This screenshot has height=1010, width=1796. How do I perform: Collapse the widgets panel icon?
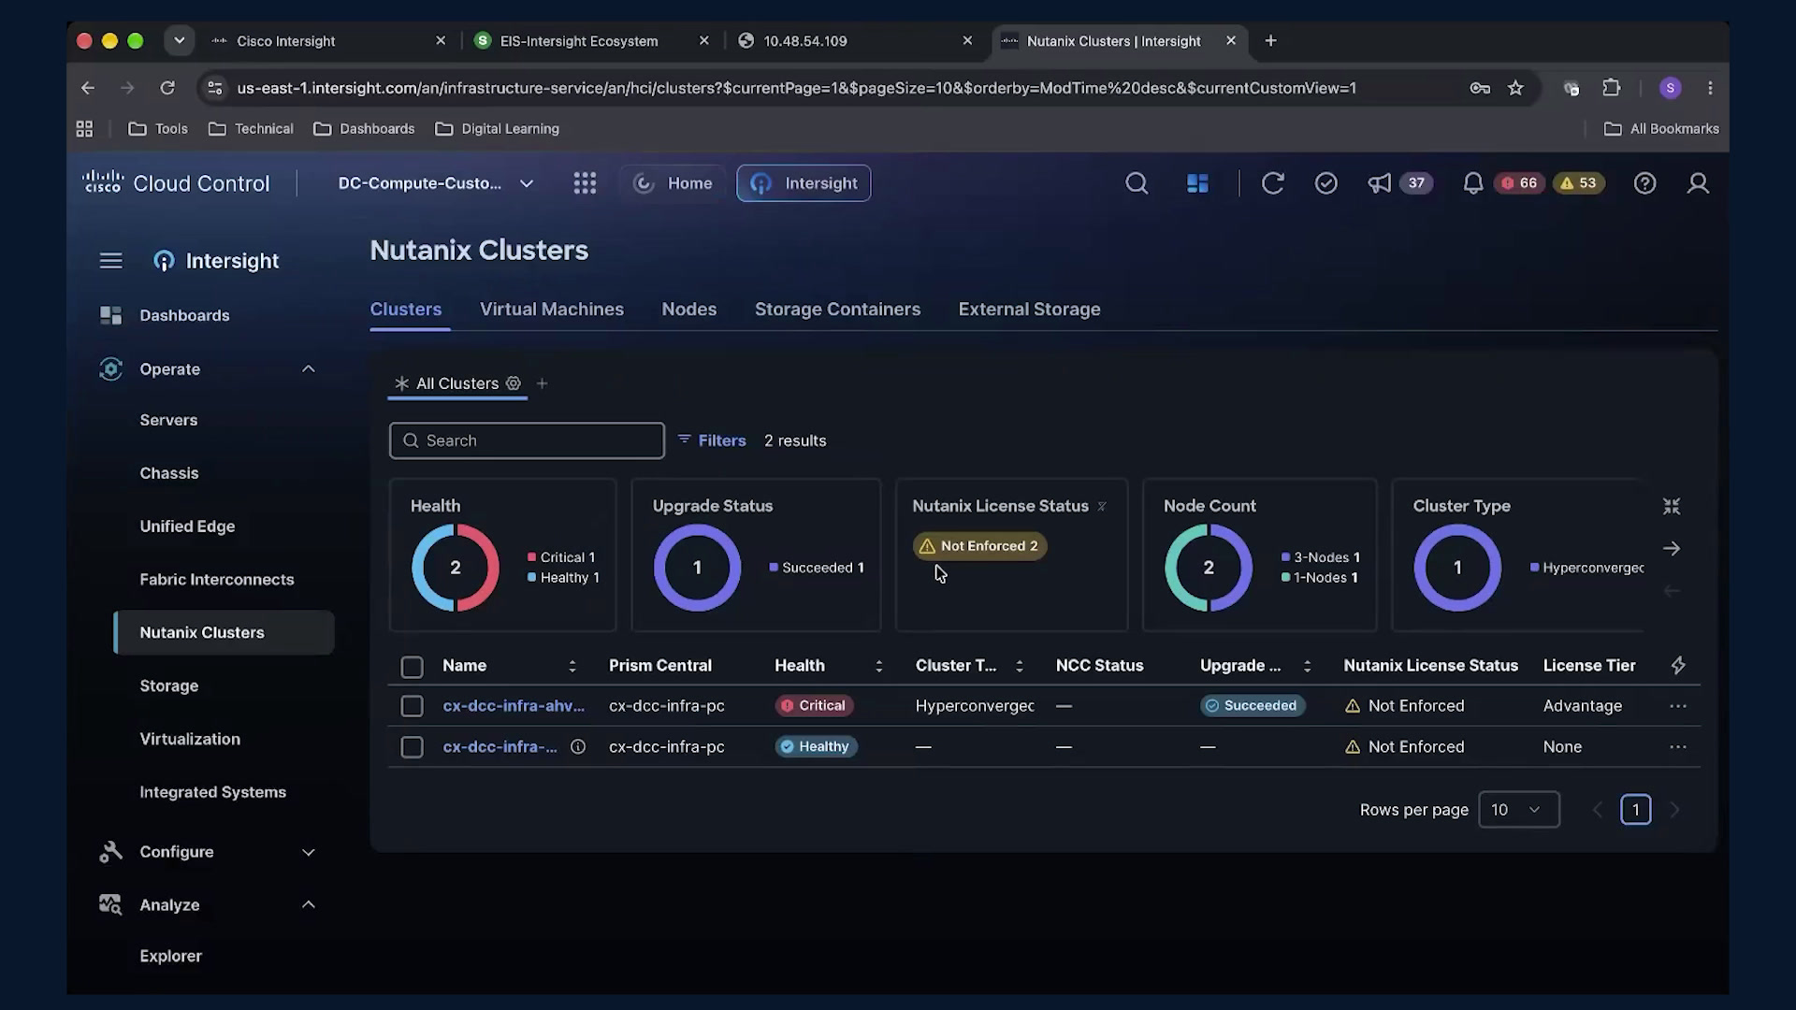click(x=1672, y=506)
